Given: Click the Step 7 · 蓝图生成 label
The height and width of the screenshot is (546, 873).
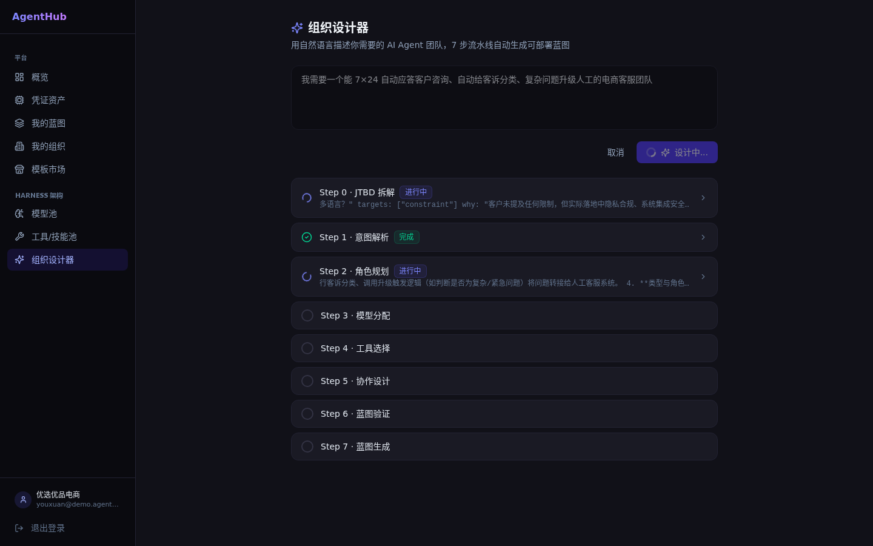Looking at the screenshot, I should [x=355, y=447].
